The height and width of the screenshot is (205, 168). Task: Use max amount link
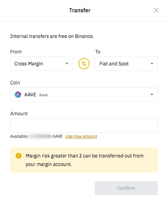click(81, 136)
